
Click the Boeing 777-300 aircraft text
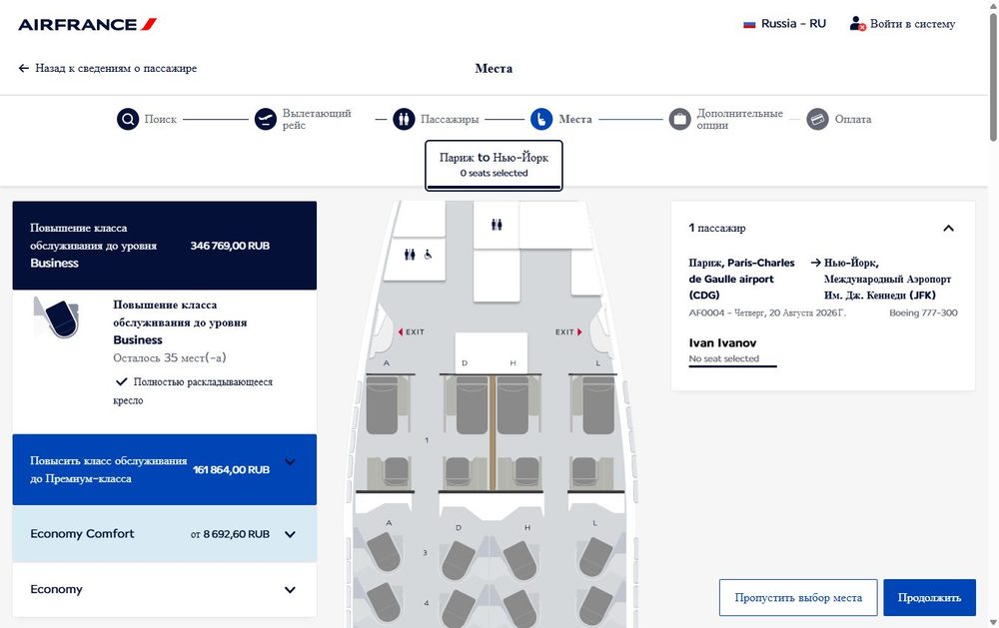923,313
